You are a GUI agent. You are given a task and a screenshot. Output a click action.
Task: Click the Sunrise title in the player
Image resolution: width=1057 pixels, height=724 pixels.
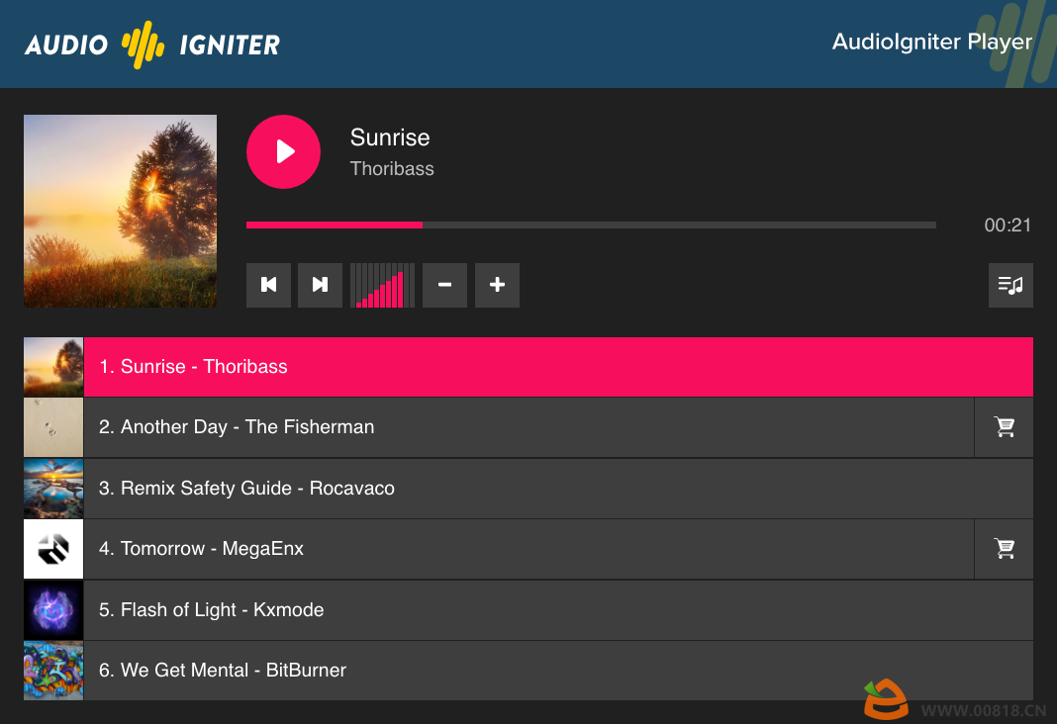390,137
